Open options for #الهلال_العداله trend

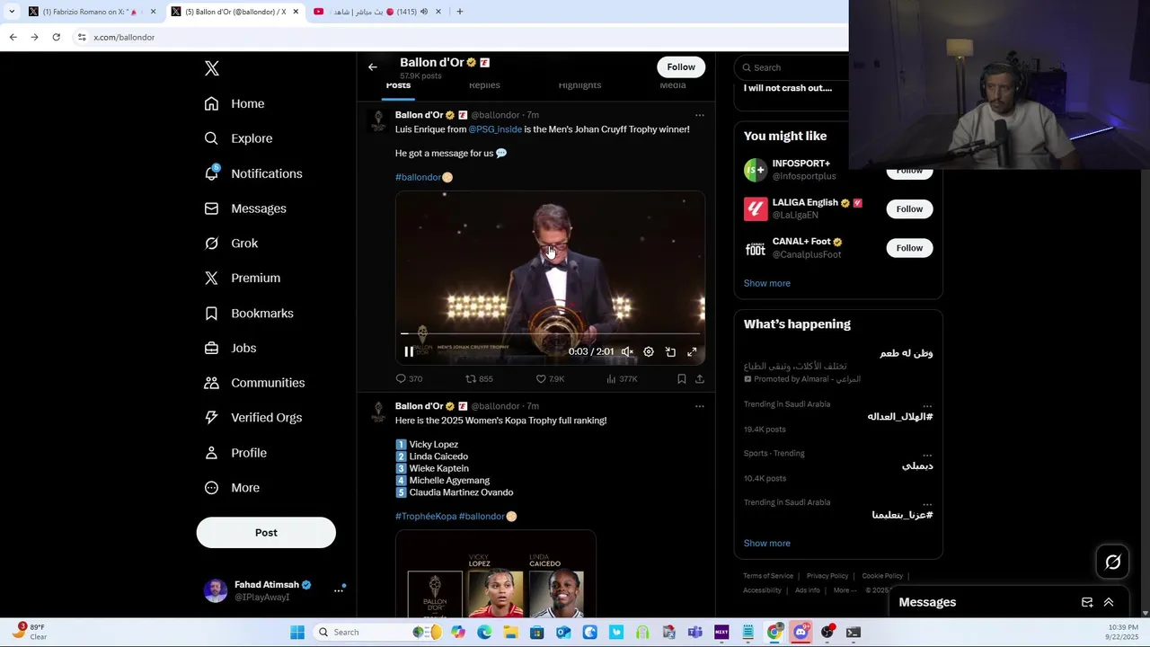tap(927, 405)
